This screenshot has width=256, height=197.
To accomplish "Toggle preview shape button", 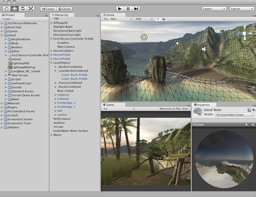I will [246, 125].
